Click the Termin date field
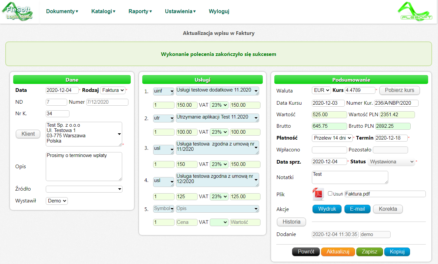Viewport: 438px width, 264px height. [x=391, y=138]
